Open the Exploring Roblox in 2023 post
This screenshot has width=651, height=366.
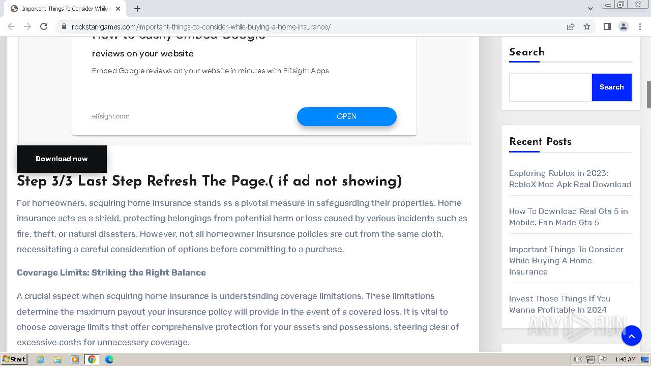[x=570, y=179]
